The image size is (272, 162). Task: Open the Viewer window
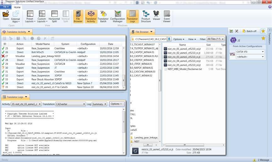coord(156,16)
